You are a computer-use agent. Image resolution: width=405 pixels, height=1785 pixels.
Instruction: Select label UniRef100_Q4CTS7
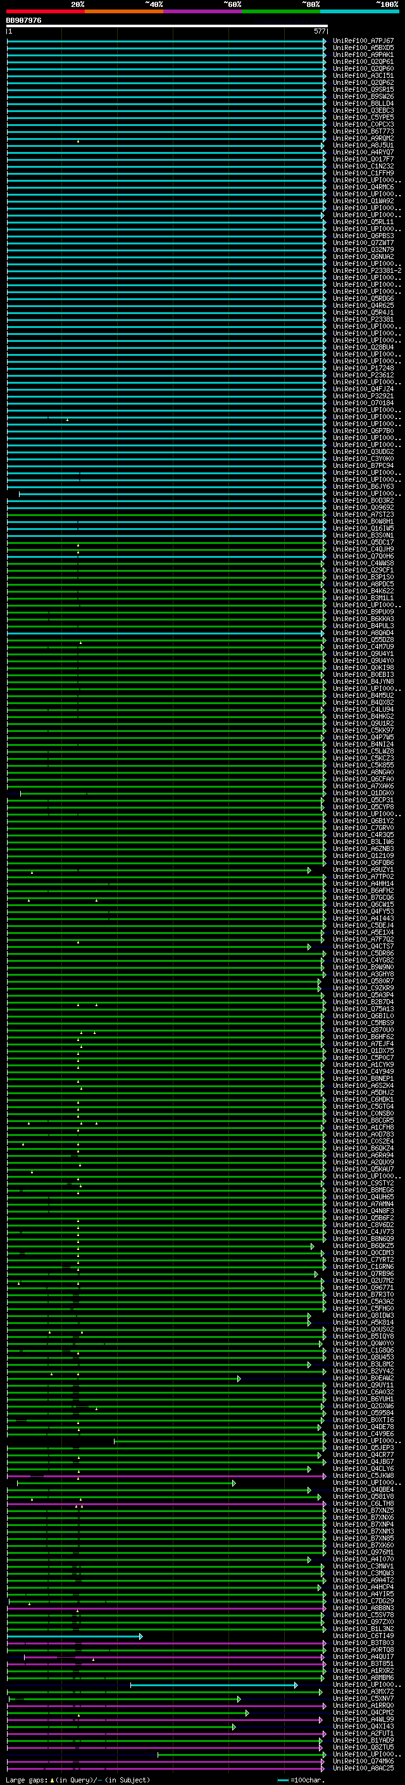tap(363, 947)
